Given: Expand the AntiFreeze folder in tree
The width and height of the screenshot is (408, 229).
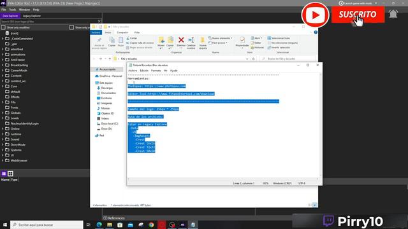Looking at the screenshot, I should (x=3, y=60).
